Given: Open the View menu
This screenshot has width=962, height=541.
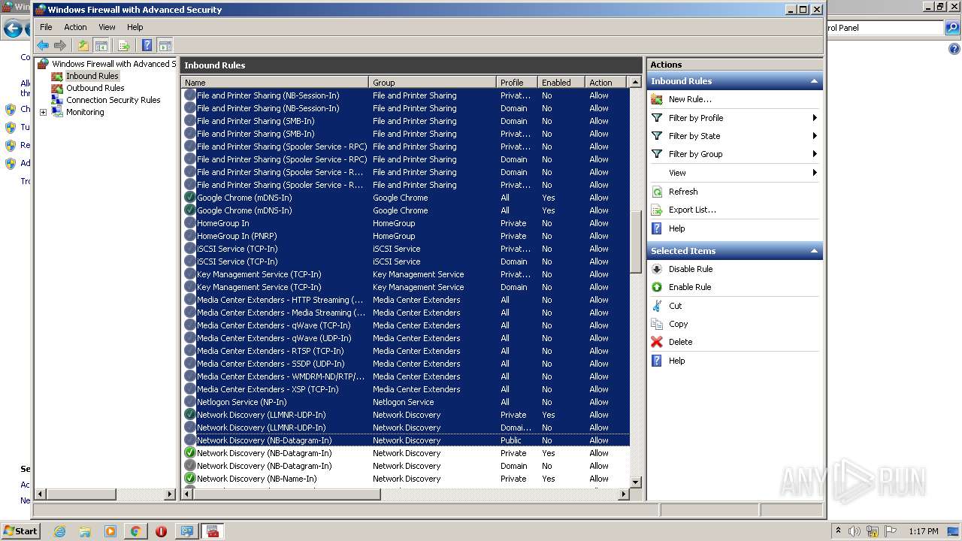Looking at the screenshot, I should click(107, 27).
